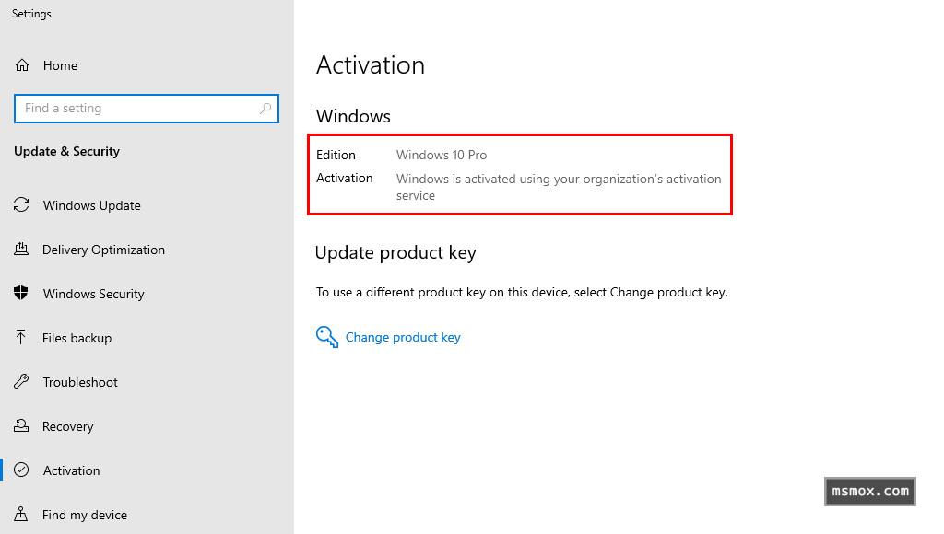Select the Delivery Optimization text label
This screenshot has width=944, height=534.
click(x=103, y=250)
